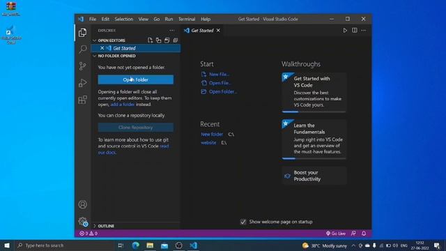Image resolution: width=446 pixels, height=251 pixels.
Task: Close the Get Started tab
Action: pyautogui.click(x=218, y=31)
